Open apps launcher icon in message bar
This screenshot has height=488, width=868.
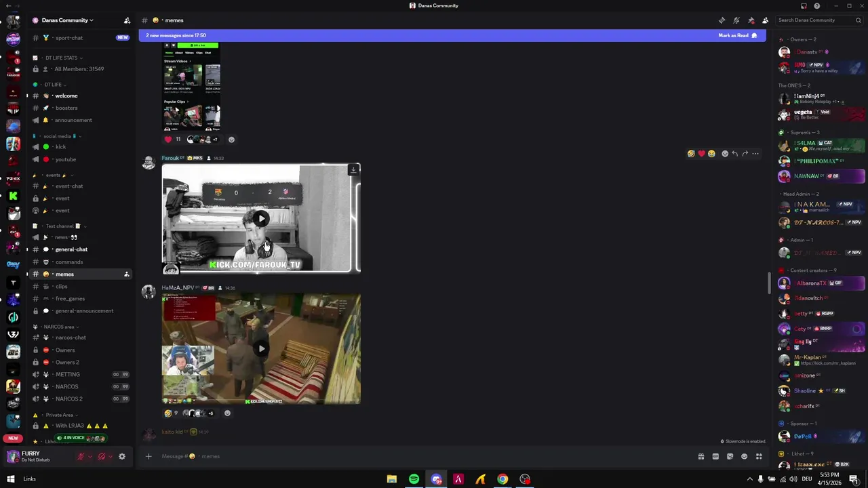759,456
